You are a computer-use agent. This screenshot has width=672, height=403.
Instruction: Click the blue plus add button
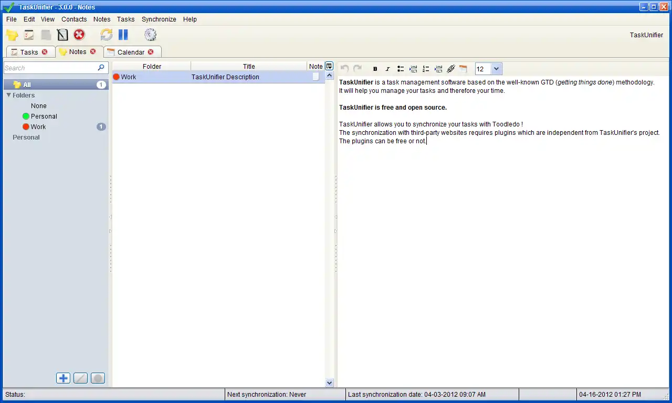pos(64,378)
